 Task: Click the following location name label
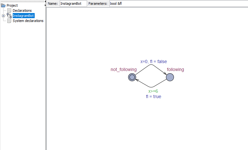point(175,69)
